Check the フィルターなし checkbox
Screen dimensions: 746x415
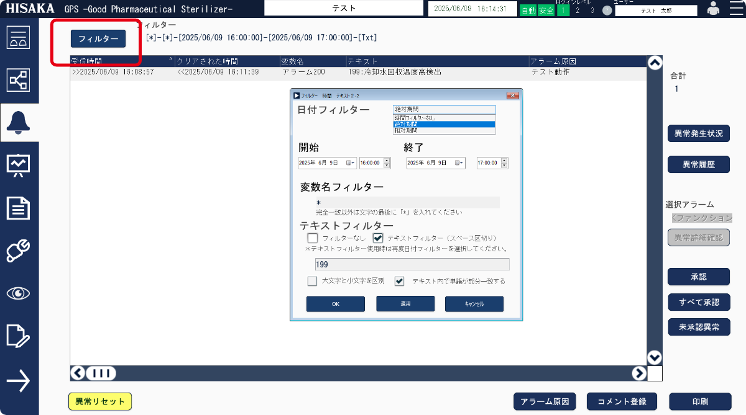[313, 238]
